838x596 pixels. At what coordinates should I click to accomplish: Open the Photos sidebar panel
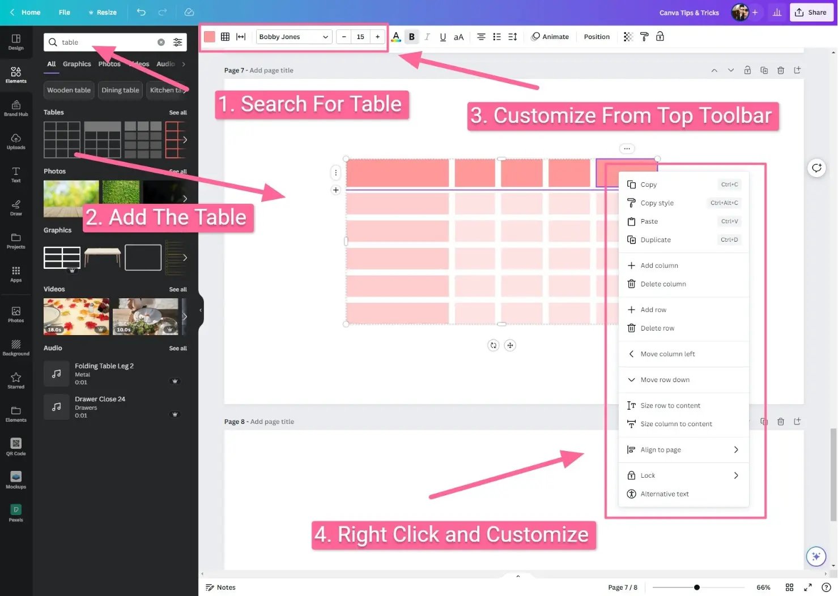coord(16,314)
